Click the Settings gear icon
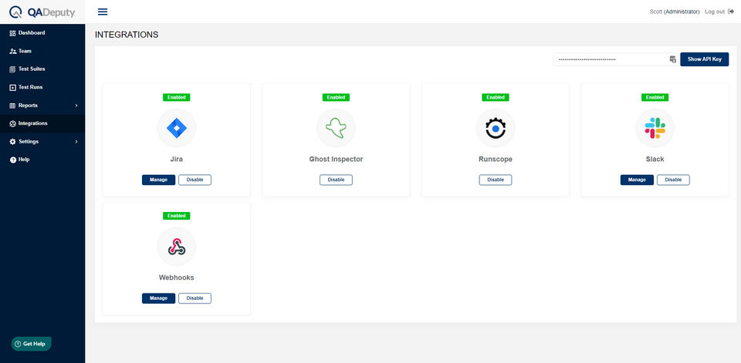The width and height of the screenshot is (741, 363). pos(13,142)
